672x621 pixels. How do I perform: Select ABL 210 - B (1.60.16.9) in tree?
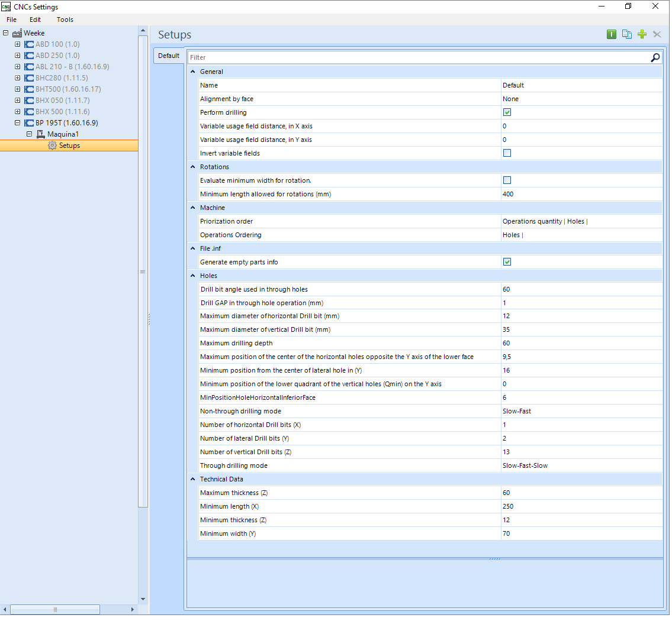[x=72, y=67]
